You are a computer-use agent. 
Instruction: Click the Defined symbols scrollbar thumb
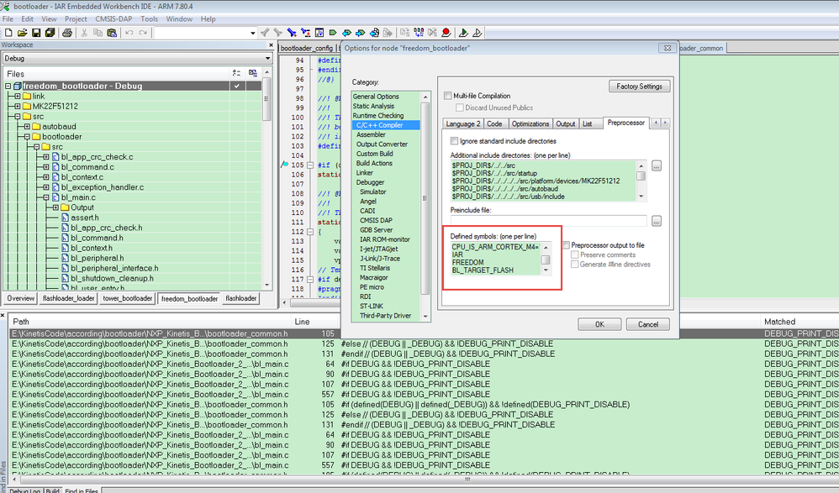(x=546, y=260)
